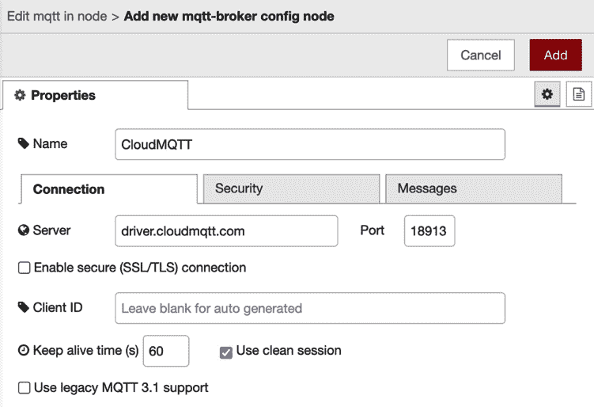Switch to the Connection tab
Viewport: 594px width, 407px height.
pos(109,189)
